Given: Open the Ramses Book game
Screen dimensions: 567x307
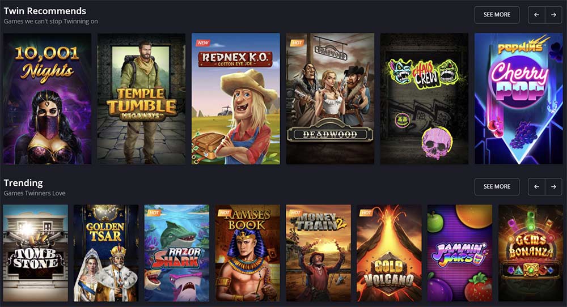Looking at the screenshot, I should tap(248, 253).
